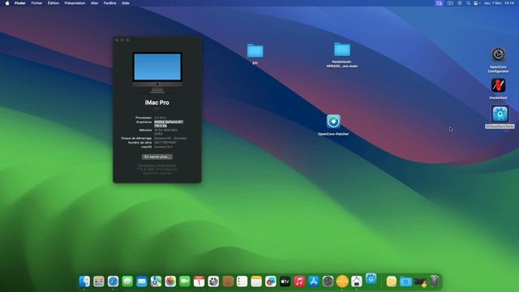Launch OpenCore-Patcher app on desktop
Screen dimensions: 519x292
(333, 122)
